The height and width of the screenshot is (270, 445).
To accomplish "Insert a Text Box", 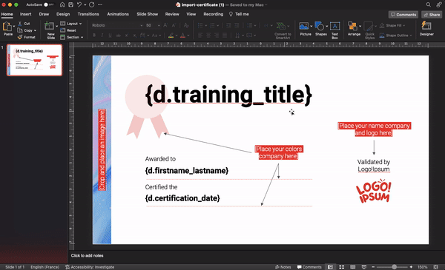I will [x=335, y=27].
